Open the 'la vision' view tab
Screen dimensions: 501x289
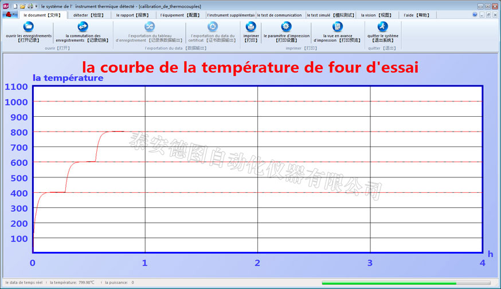376,15
